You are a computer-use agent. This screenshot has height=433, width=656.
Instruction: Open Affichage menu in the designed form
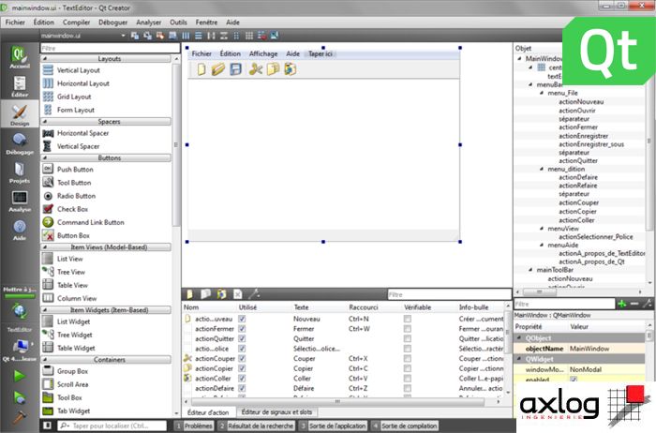tap(263, 53)
